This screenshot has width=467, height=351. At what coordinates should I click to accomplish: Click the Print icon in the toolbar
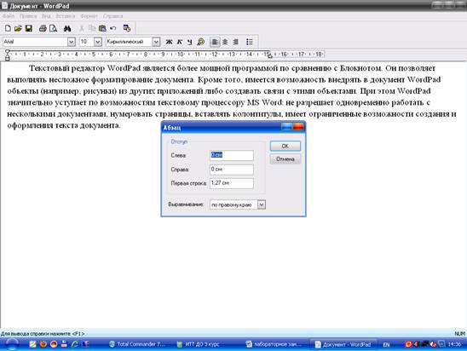[43, 28]
